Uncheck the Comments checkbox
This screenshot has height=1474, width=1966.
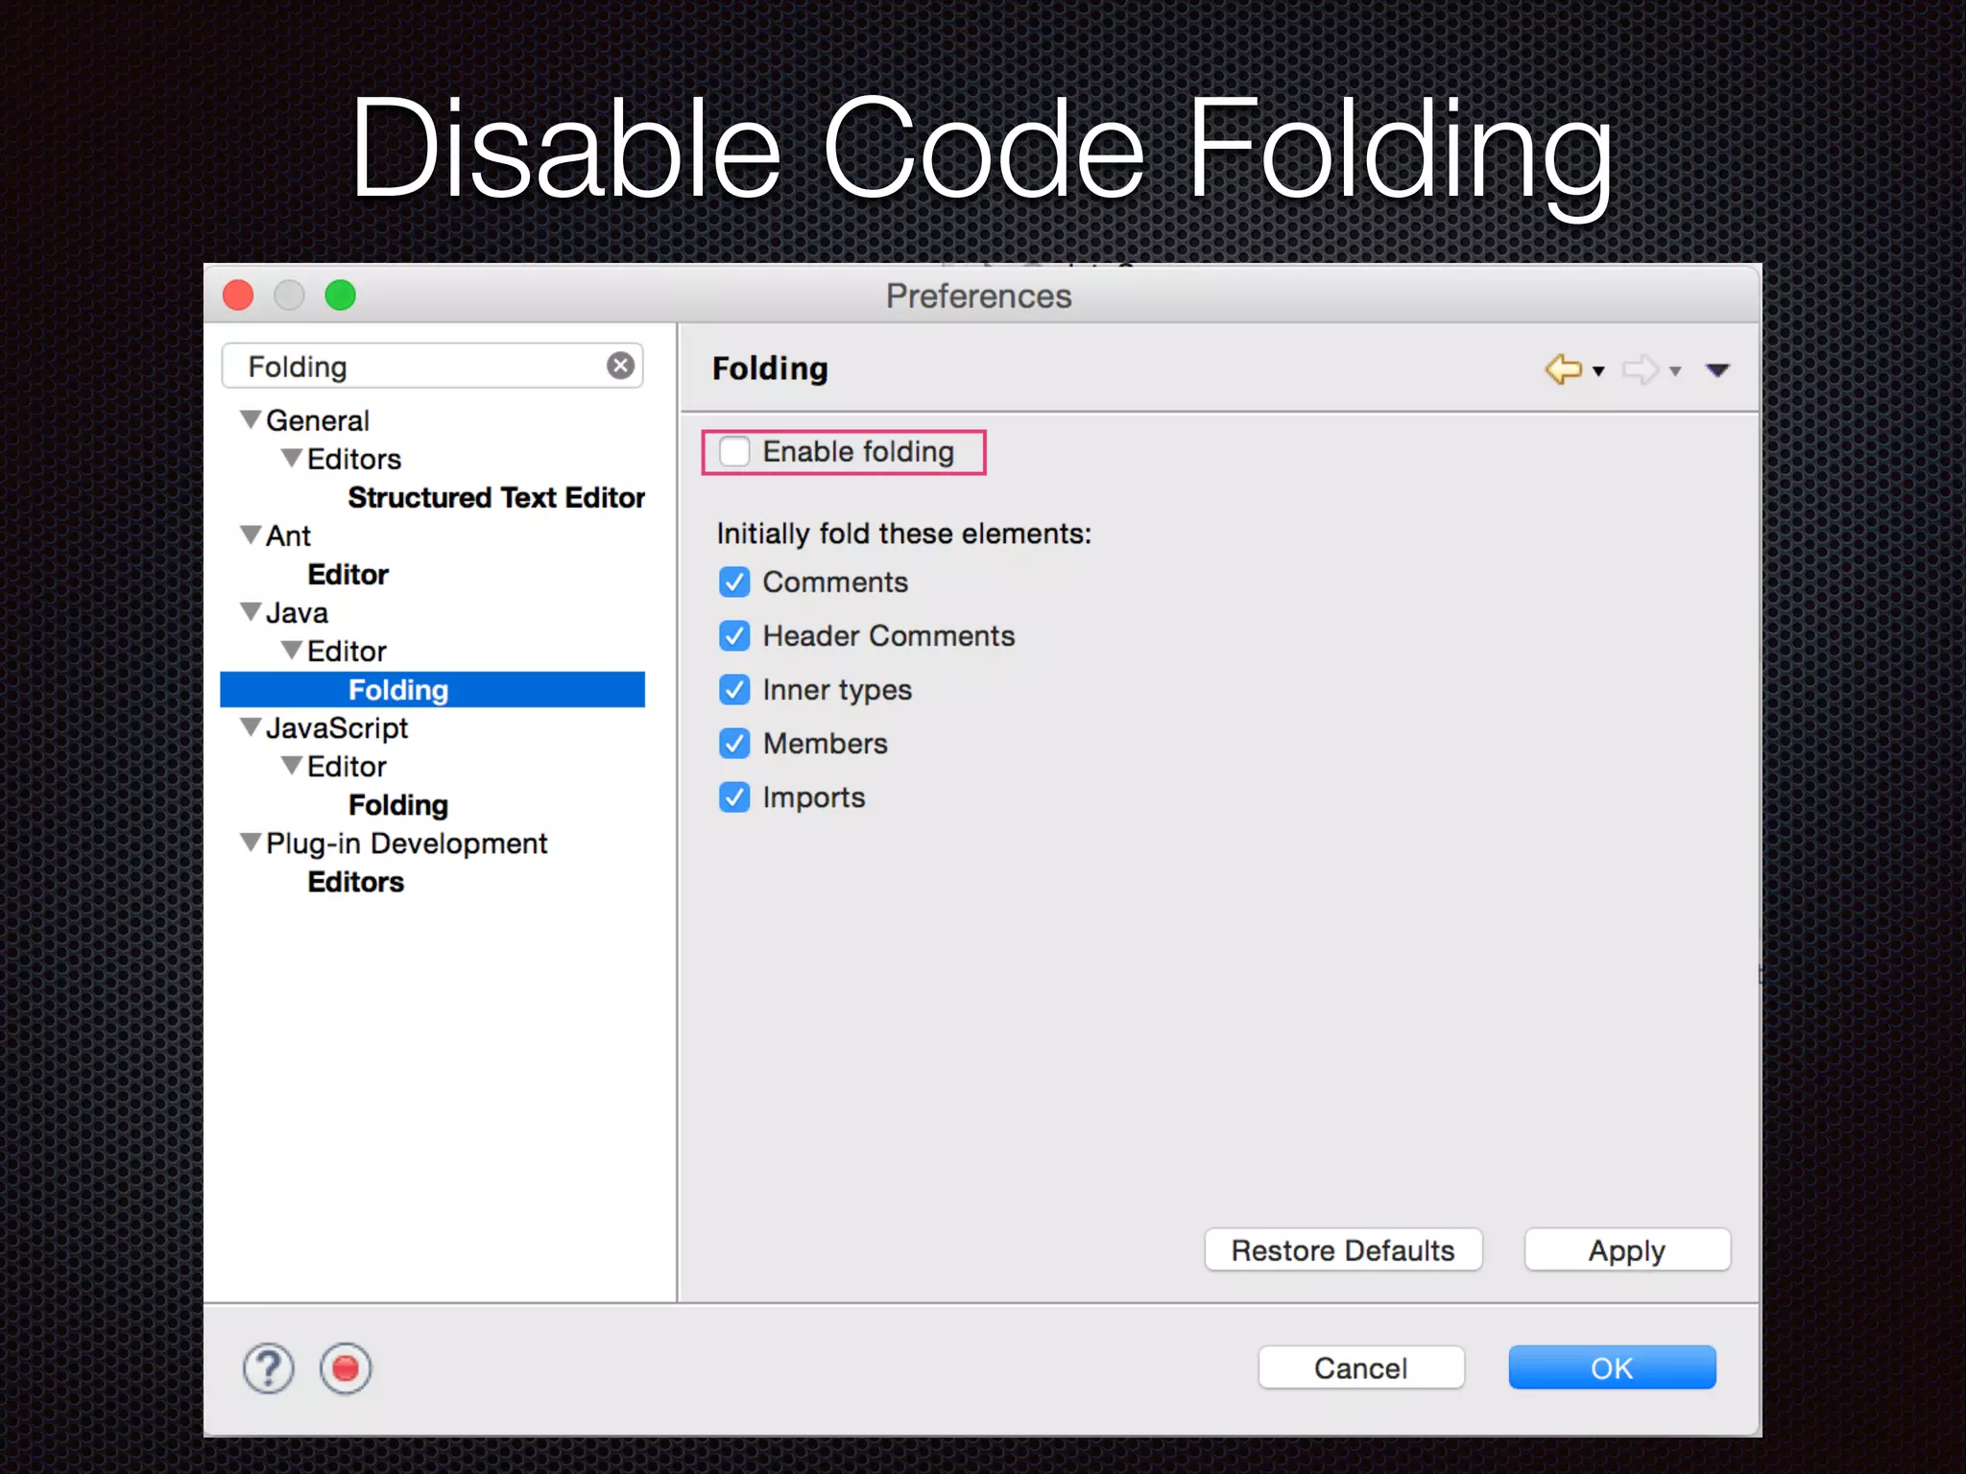734,582
